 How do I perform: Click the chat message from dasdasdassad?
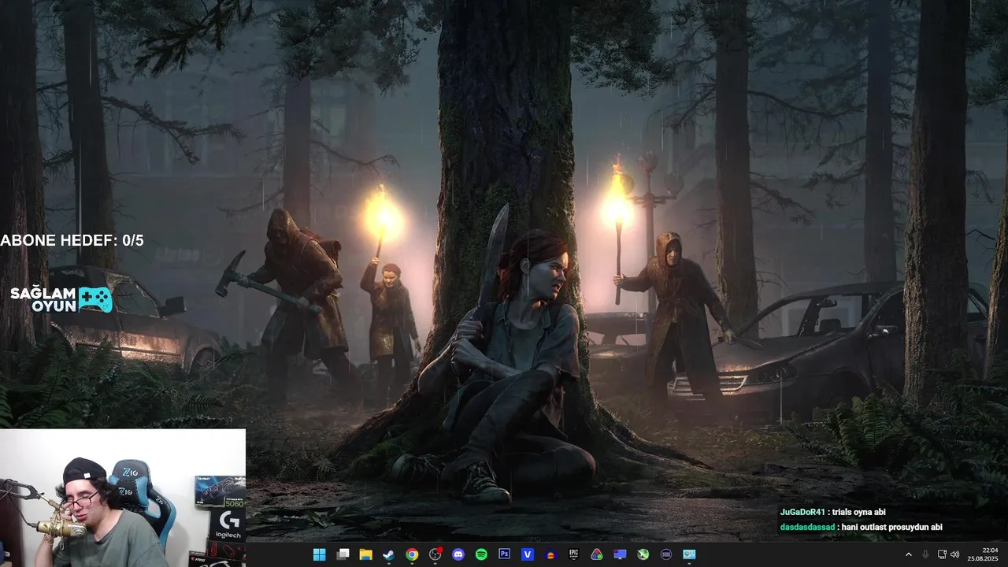861,527
